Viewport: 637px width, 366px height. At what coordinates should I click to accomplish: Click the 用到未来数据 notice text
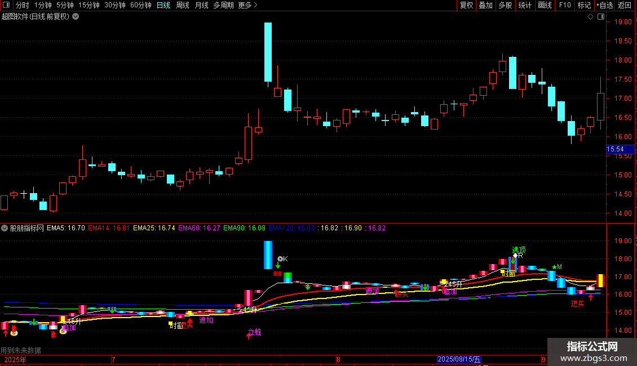click(21, 350)
